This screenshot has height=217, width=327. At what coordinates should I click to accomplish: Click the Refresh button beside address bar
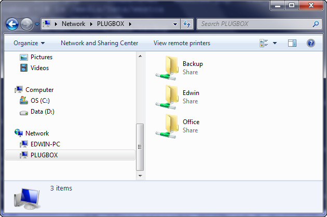[187, 24]
